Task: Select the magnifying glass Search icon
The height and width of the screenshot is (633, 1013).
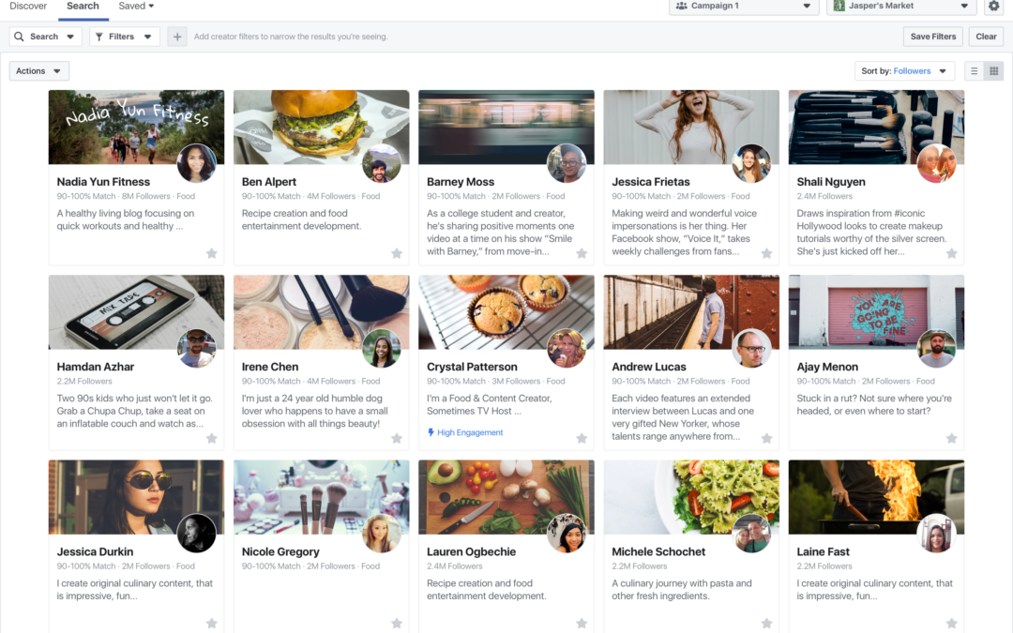Action: click(20, 36)
